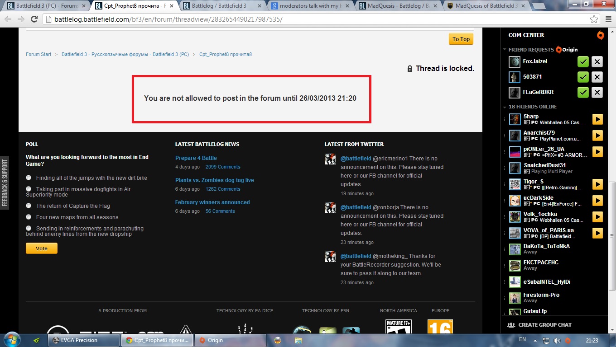Click the To Top button
616x347 pixels.
[x=461, y=39]
